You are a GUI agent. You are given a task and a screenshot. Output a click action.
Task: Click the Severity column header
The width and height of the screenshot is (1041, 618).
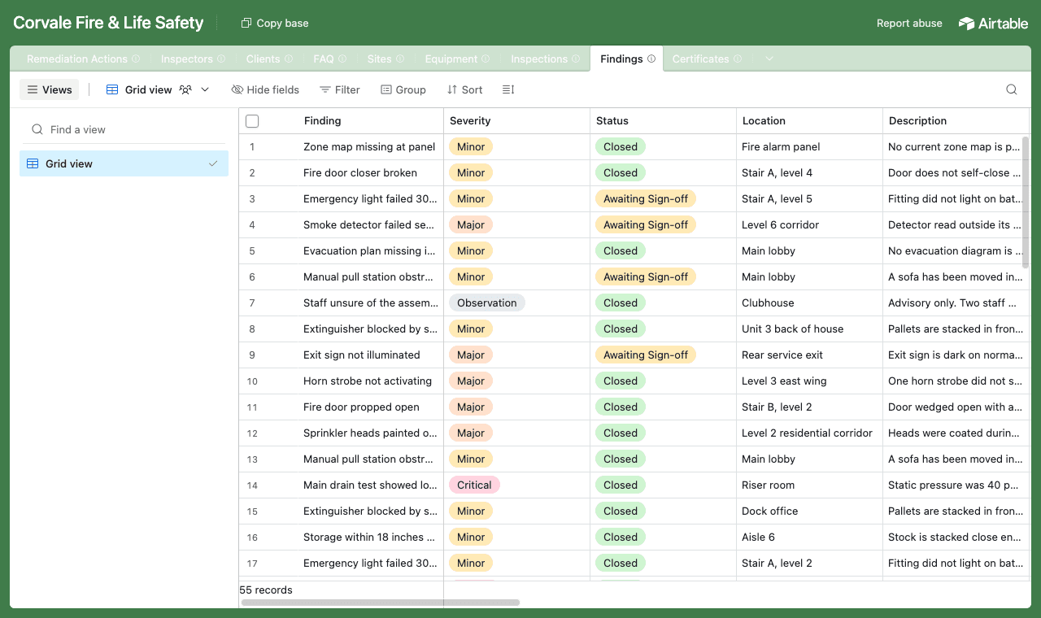pyautogui.click(x=516, y=121)
